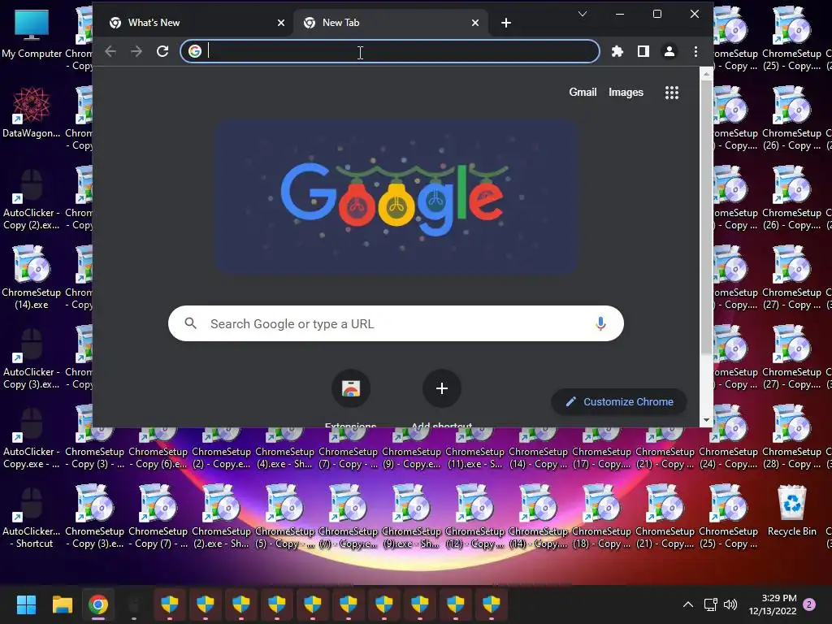Start voice search with microphone icon
This screenshot has width=832, height=624.
(600, 323)
